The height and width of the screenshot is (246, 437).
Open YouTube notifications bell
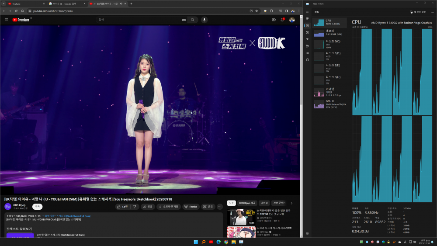(x=283, y=20)
